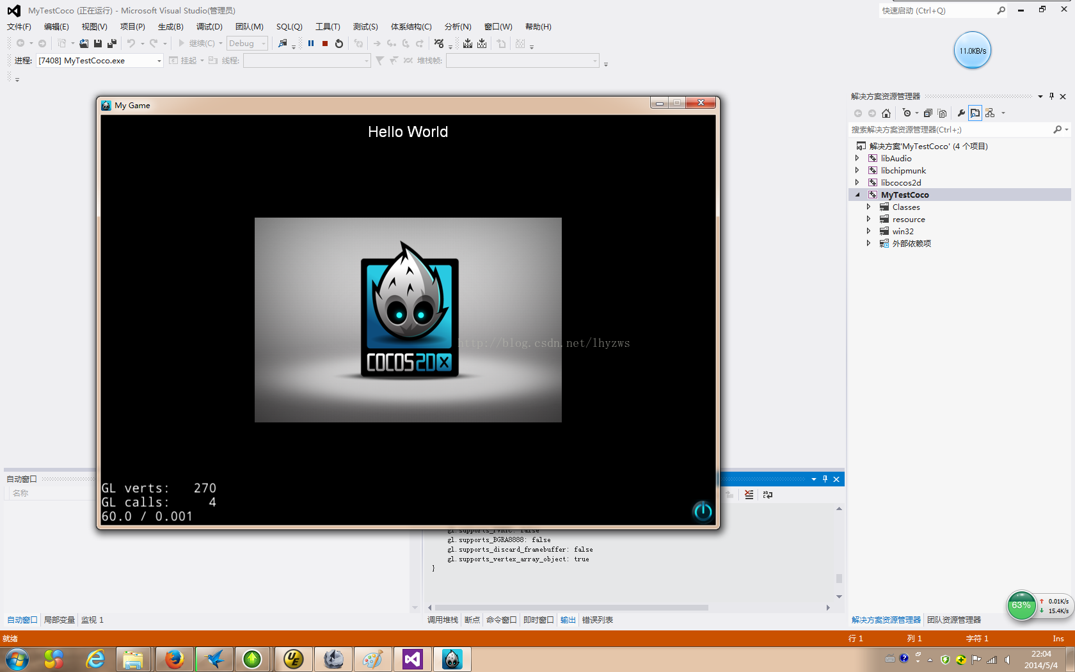Open Properties via the wrench icon

pyautogui.click(x=961, y=113)
